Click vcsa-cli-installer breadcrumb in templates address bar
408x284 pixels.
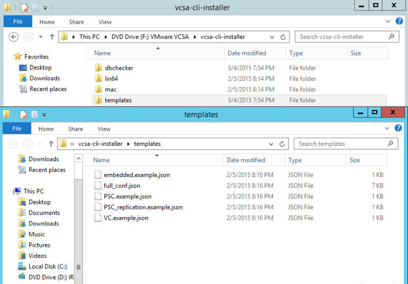pyautogui.click(x=100, y=144)
